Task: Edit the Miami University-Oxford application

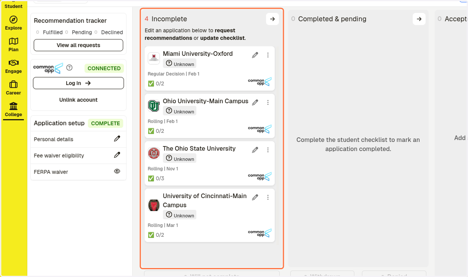Action: [255, 55]
